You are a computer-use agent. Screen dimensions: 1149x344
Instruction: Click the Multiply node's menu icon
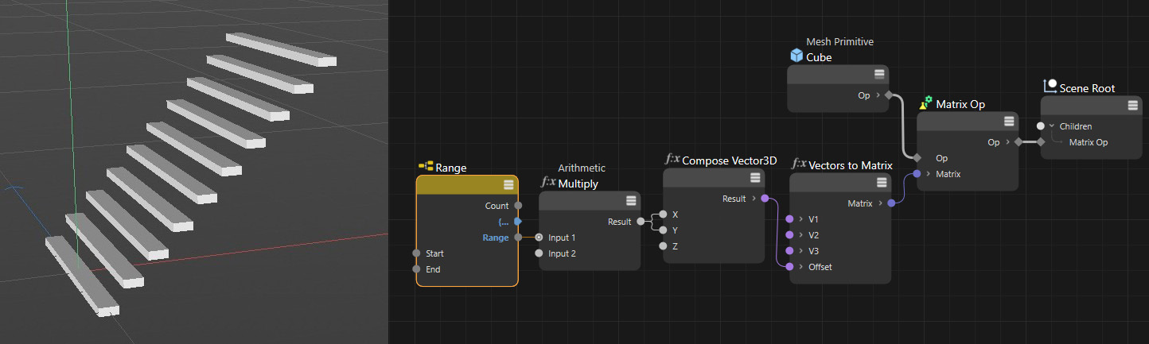631,200
